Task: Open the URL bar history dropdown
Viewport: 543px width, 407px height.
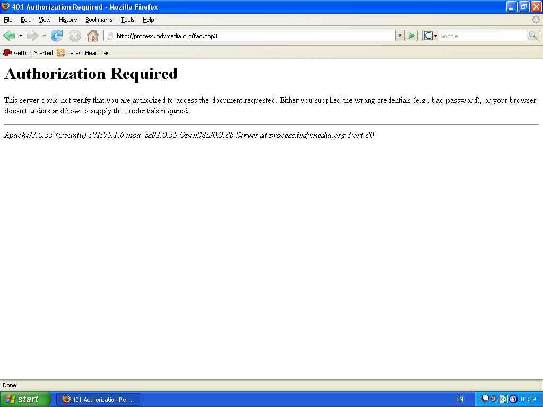Action: (x=400, y=36)
